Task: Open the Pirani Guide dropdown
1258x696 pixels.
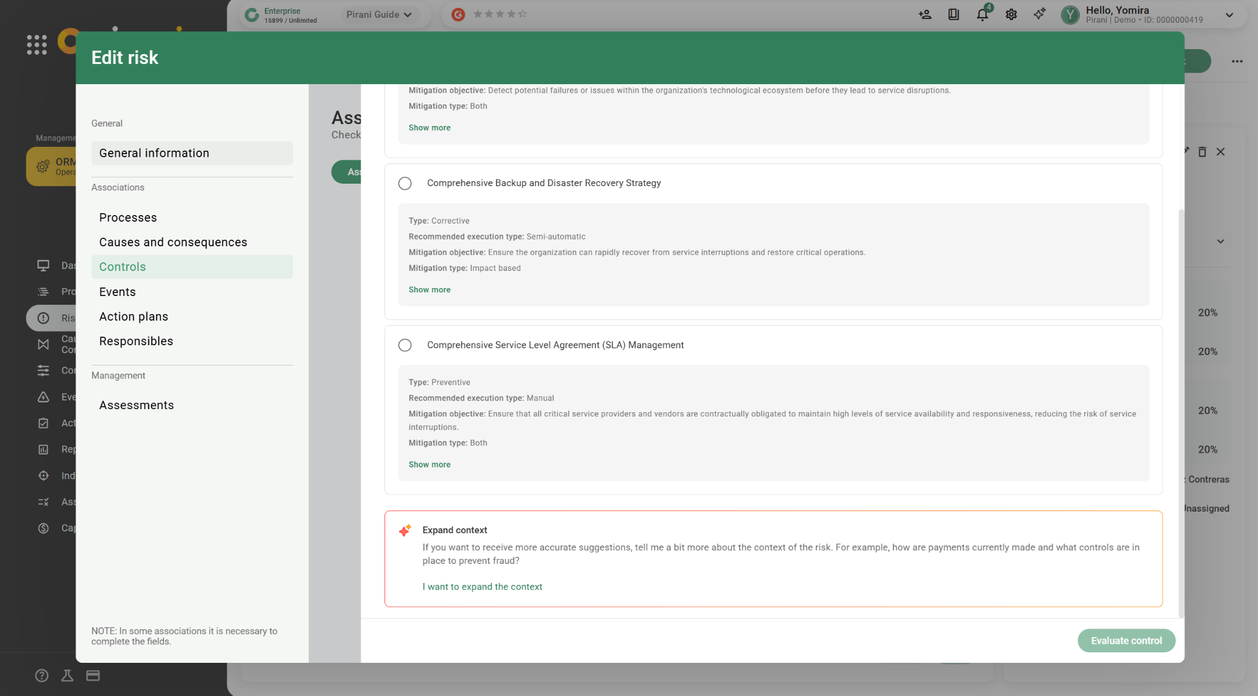Action: pyautogui.click(x=379, y=15)
